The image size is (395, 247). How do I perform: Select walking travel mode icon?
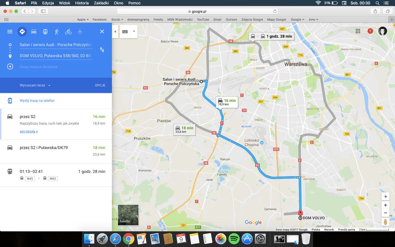click(x=56, y=31)
